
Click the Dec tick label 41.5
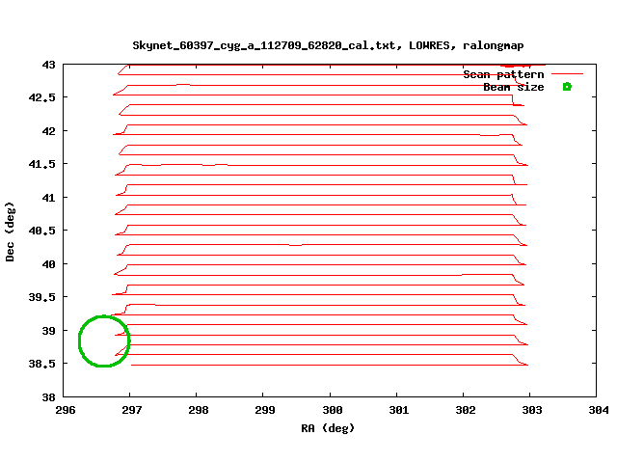pos(42,164)
